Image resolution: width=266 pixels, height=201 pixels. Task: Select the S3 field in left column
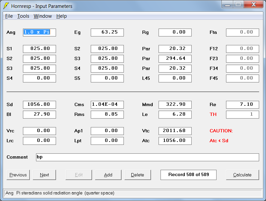[x=39, y=69]
